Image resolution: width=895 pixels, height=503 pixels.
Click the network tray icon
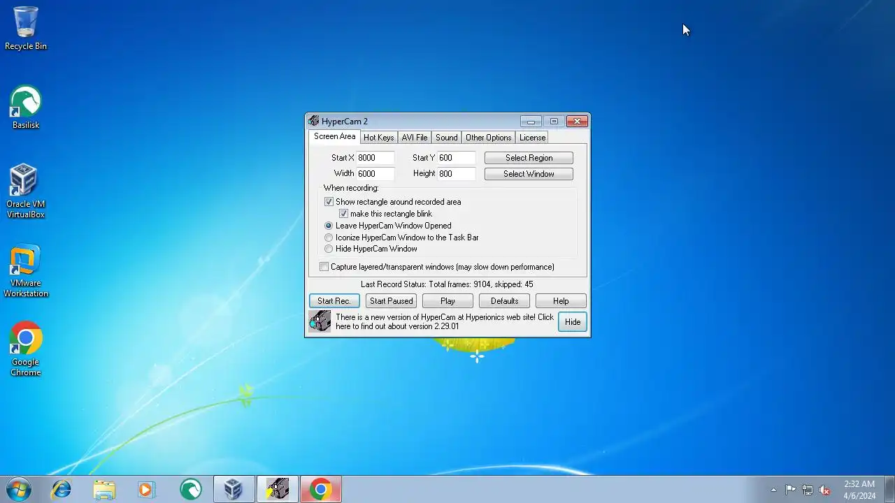coord(808,490)
